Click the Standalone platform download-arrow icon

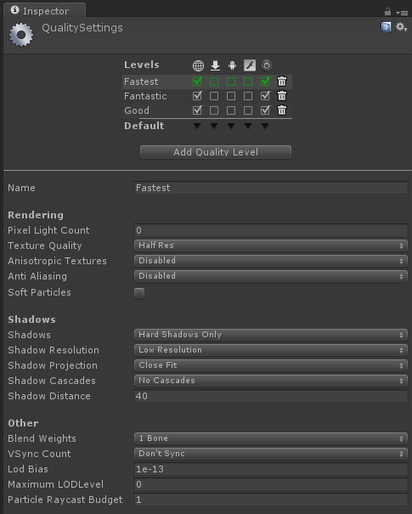215,65
